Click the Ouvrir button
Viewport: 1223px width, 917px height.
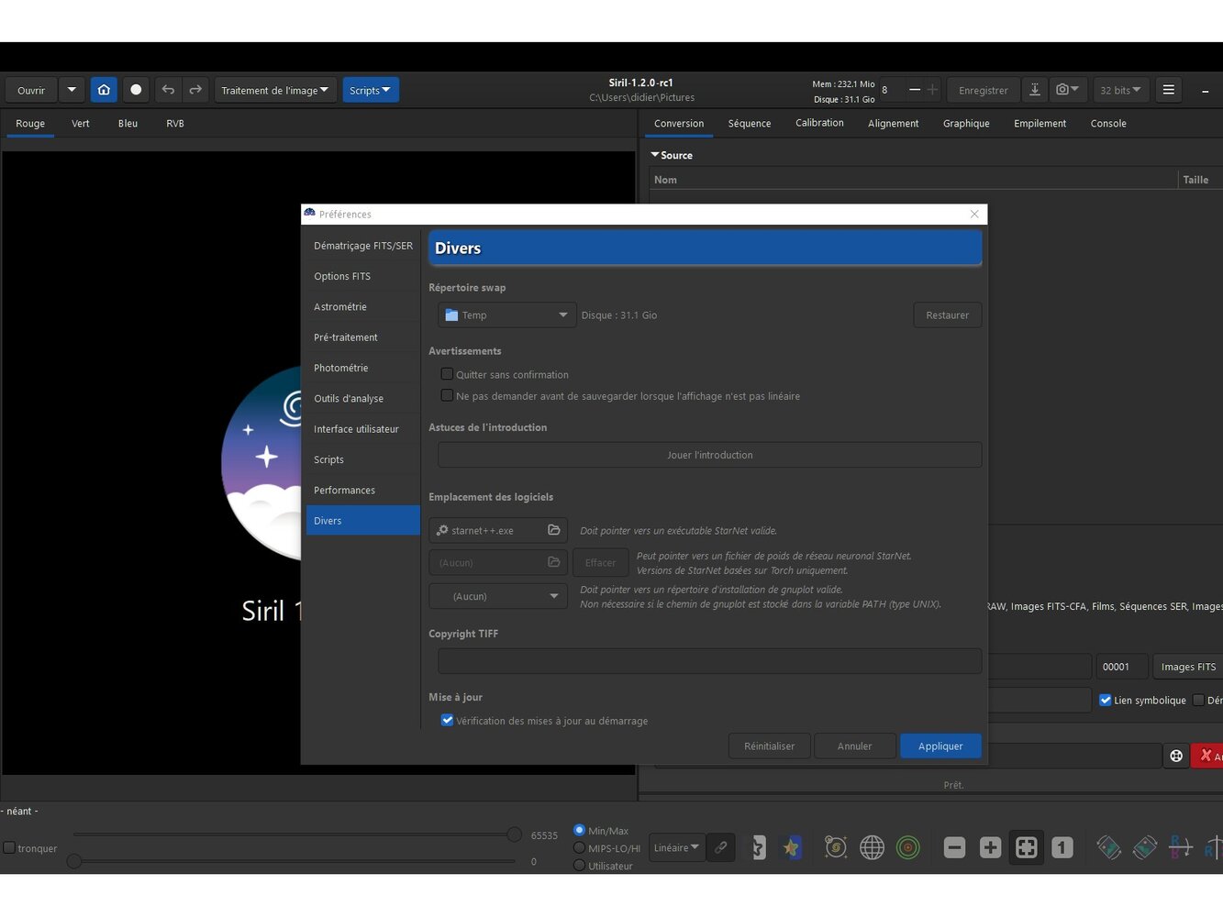click(x=31, y=90)
